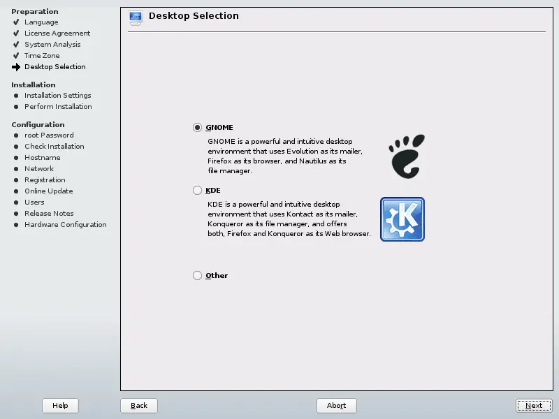
Task: Click Network step text
Action: pyautogui.click(x=39, y=168)
